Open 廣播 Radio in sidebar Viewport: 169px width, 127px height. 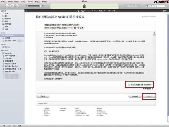7,29
